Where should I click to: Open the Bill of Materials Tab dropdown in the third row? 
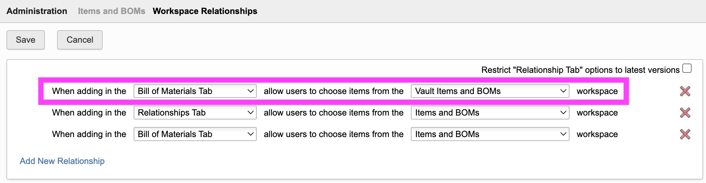tap(195, 134)
